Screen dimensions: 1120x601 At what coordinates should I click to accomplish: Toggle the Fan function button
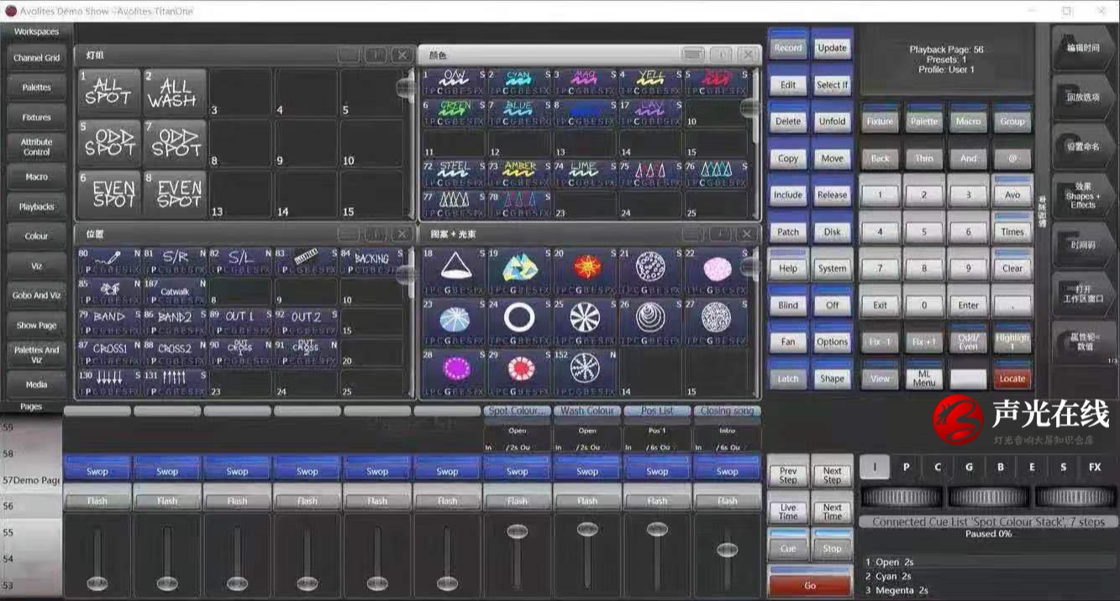[x=788, y=338]
